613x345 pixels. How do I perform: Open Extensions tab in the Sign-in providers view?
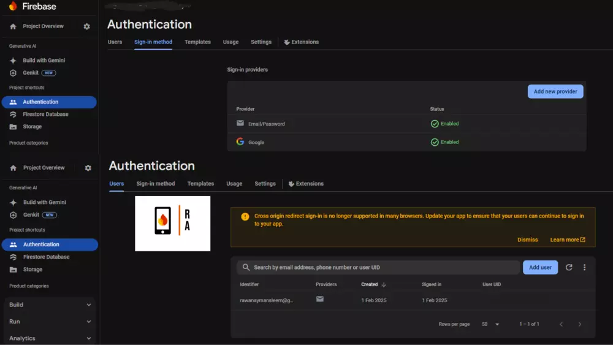pyautogui.click(x=301, y=42)
